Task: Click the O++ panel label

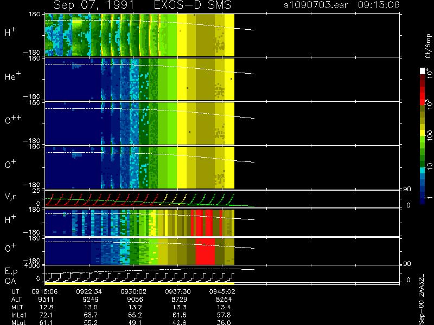Action: point(13,120)
